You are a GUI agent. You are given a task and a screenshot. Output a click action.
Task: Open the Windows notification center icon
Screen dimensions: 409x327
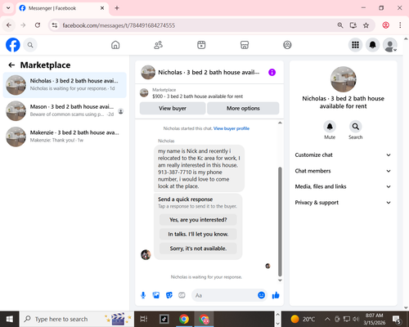tap(397, 319)
